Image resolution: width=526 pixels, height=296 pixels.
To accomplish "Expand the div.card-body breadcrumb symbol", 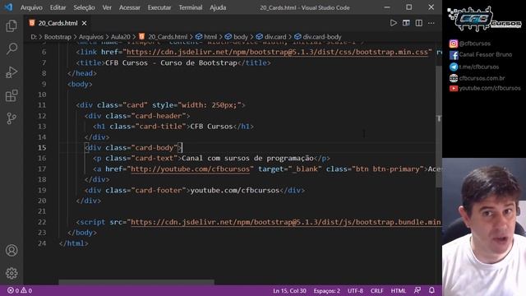I will [321, 37].
